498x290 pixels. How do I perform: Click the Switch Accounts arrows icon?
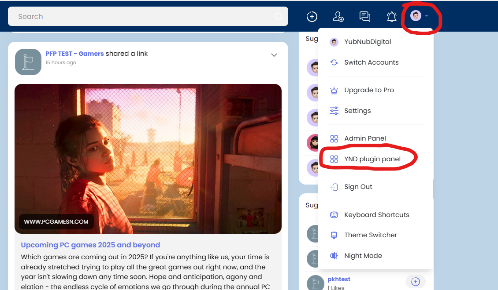coord(334,62)
